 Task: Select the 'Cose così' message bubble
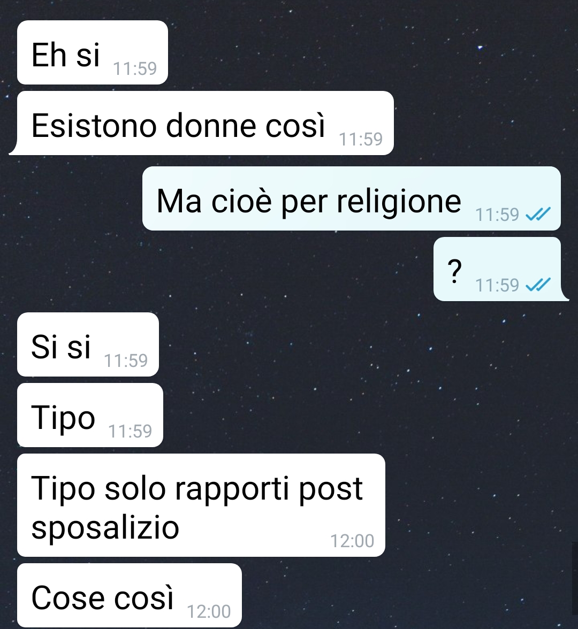[130, 595]
